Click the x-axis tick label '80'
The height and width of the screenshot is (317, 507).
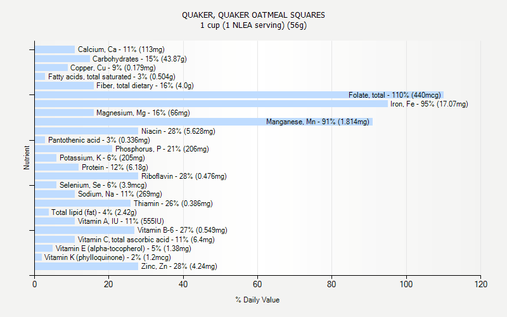click(331, 284)
